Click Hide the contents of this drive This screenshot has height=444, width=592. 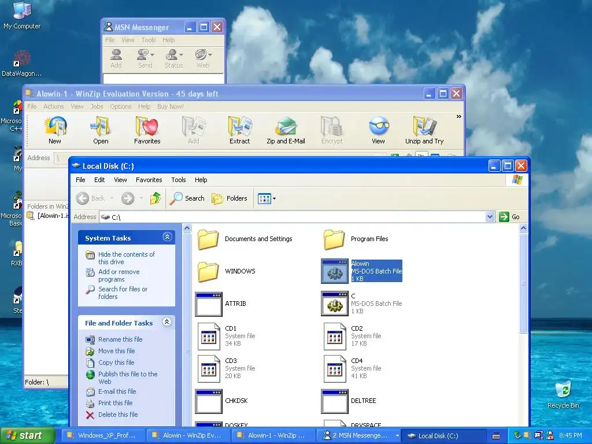[x=126, y=258]
